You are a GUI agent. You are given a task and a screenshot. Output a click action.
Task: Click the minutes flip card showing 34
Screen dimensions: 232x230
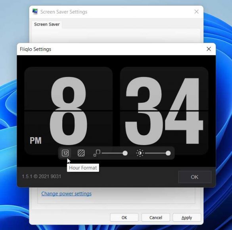tap(164, 111)
